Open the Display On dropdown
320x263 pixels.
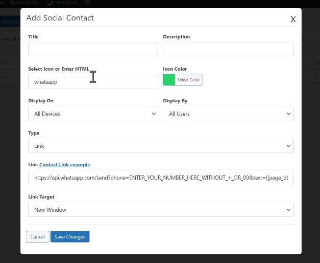coord(93,114)
